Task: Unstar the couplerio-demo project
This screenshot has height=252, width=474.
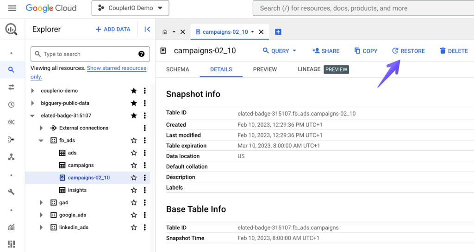Action: [x=134, y=91]
